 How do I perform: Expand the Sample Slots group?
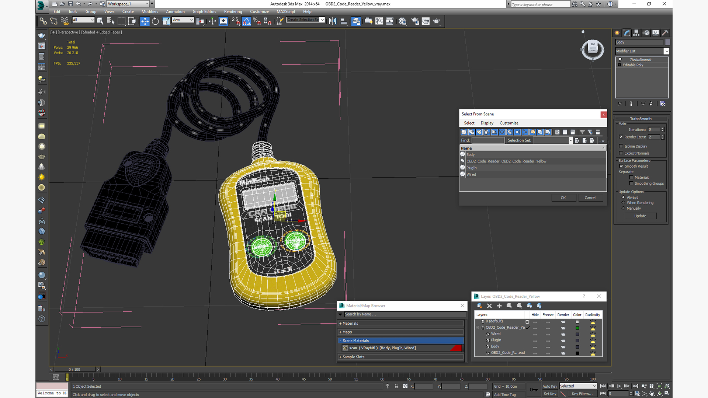click(x=401, y=357)
